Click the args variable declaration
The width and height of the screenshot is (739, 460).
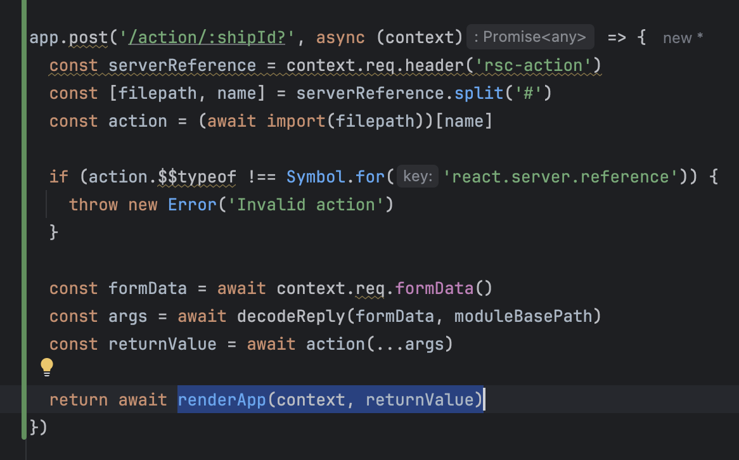coord(128,316)
